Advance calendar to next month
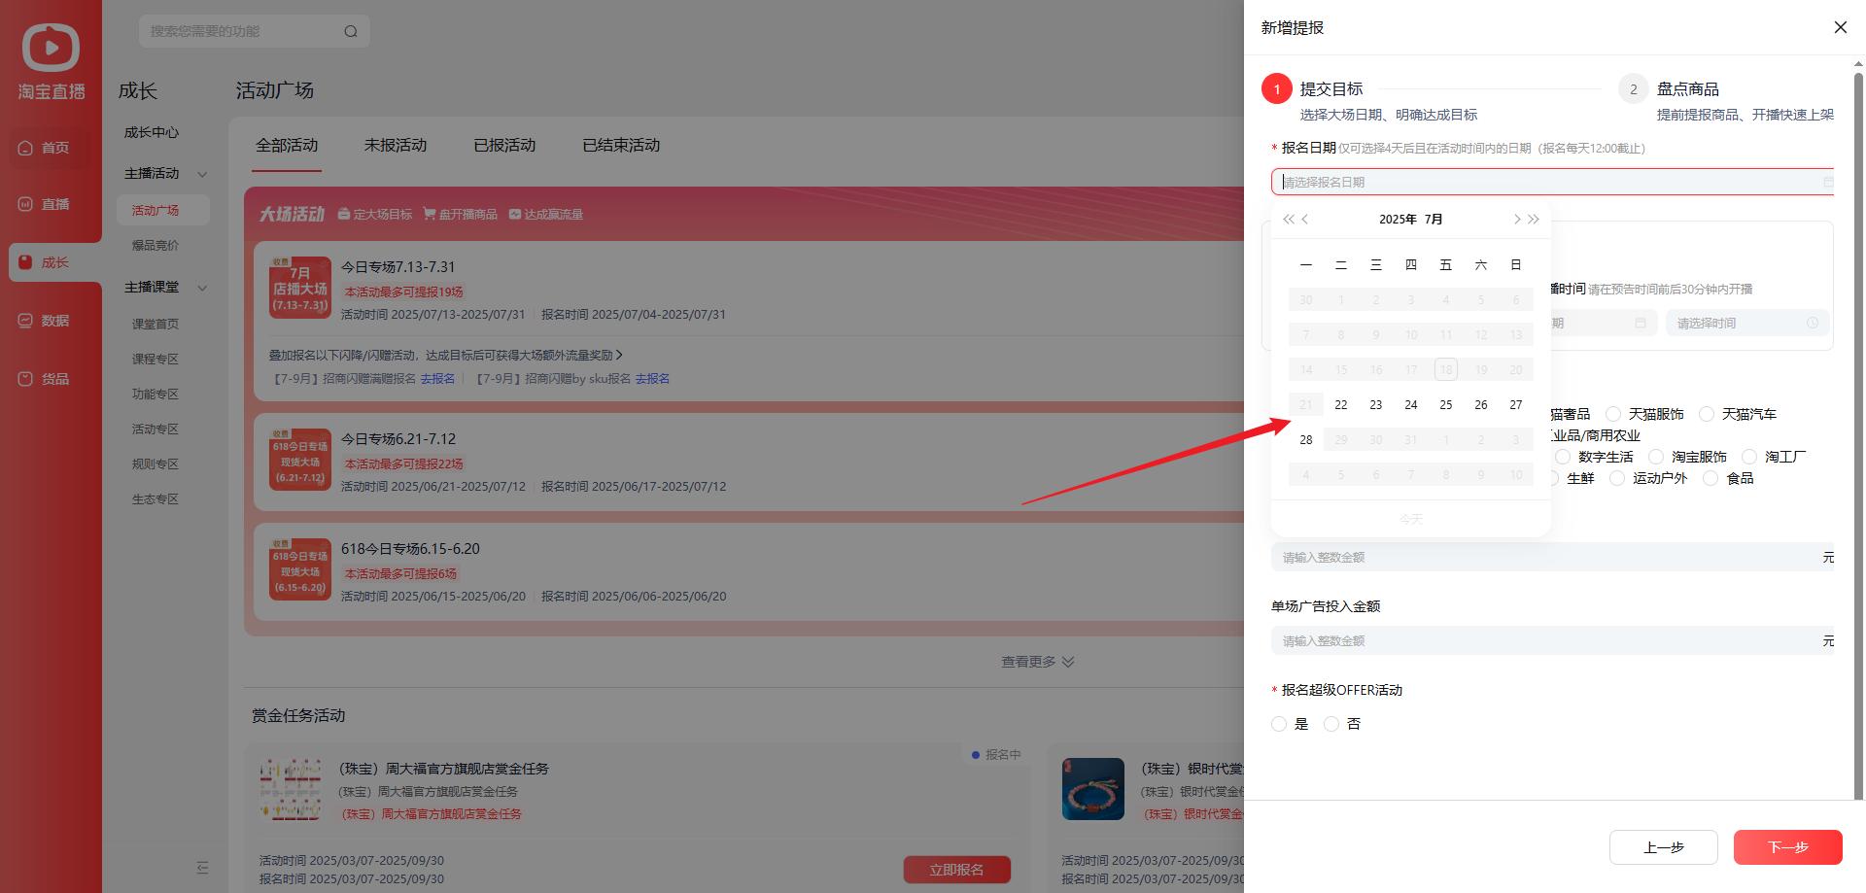1866x893 pixels. 1516,220
